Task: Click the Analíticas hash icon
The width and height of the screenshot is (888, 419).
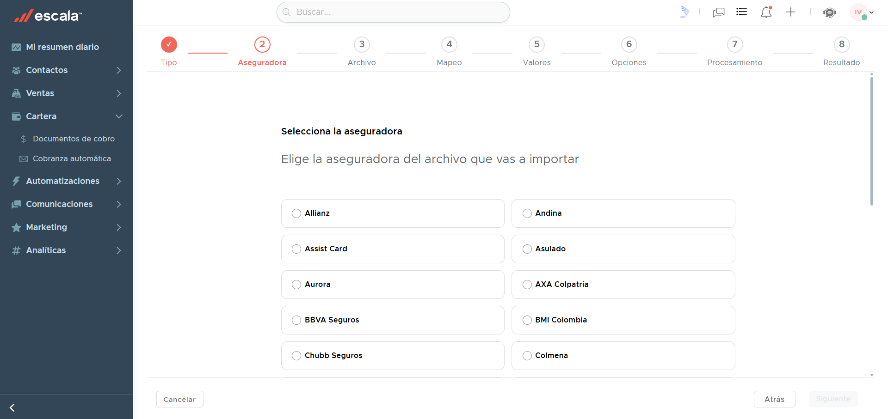Action: [x=16, y=250]
